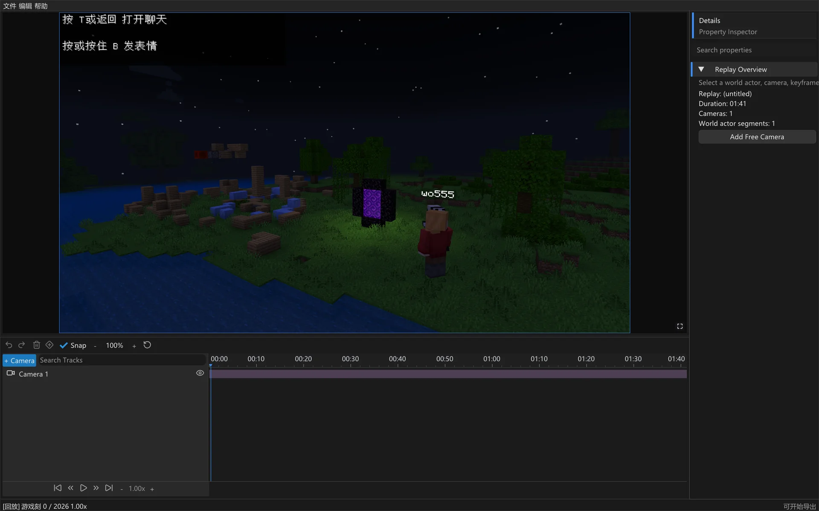This screenshot has width=819, height=511.
Task: Click the 可开始导出 status text
Action: (799, 506)
